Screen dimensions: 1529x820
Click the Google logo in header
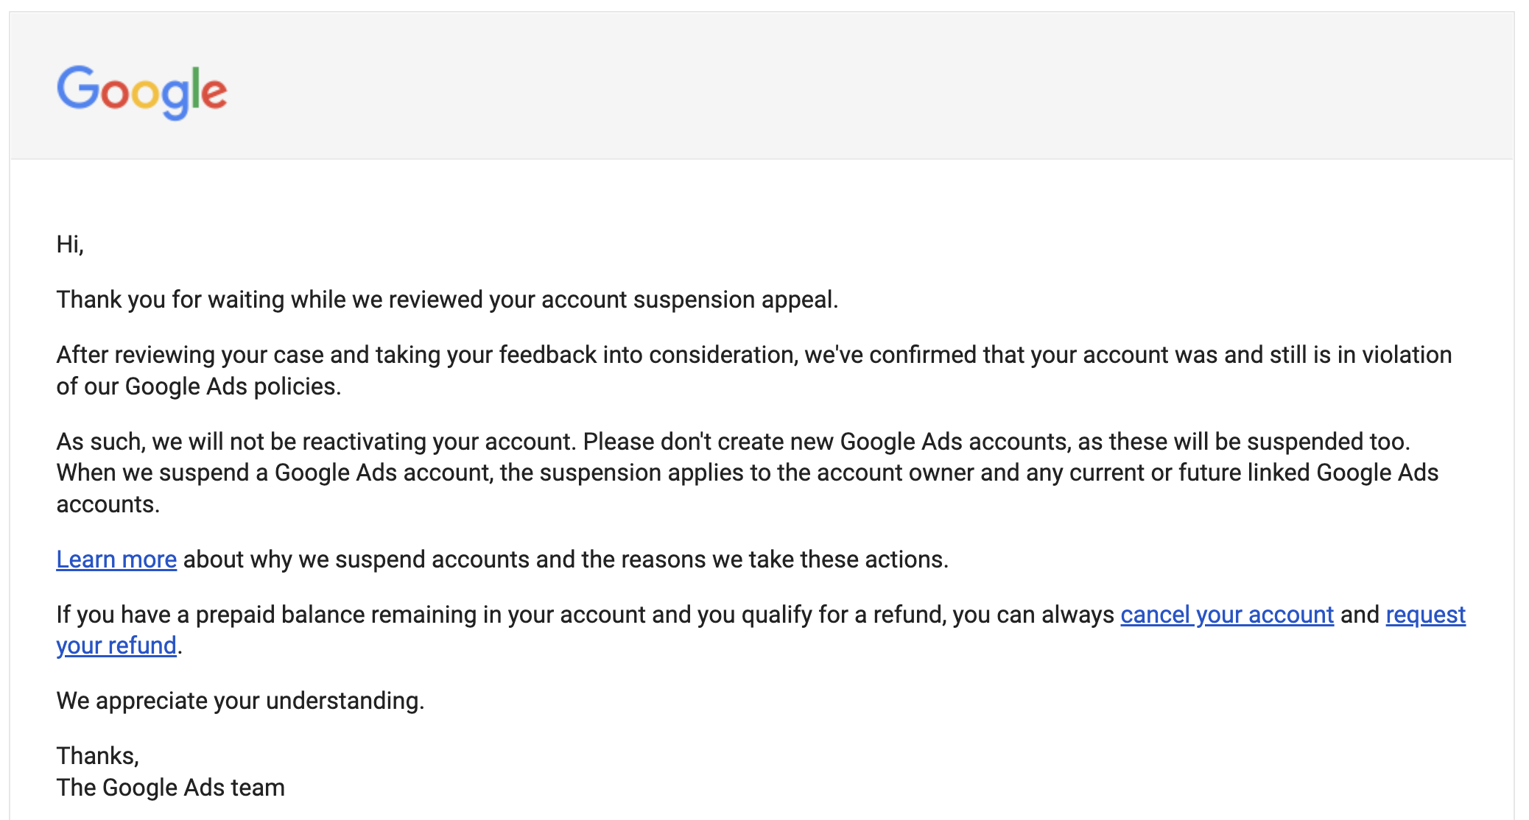pos(142,92)
